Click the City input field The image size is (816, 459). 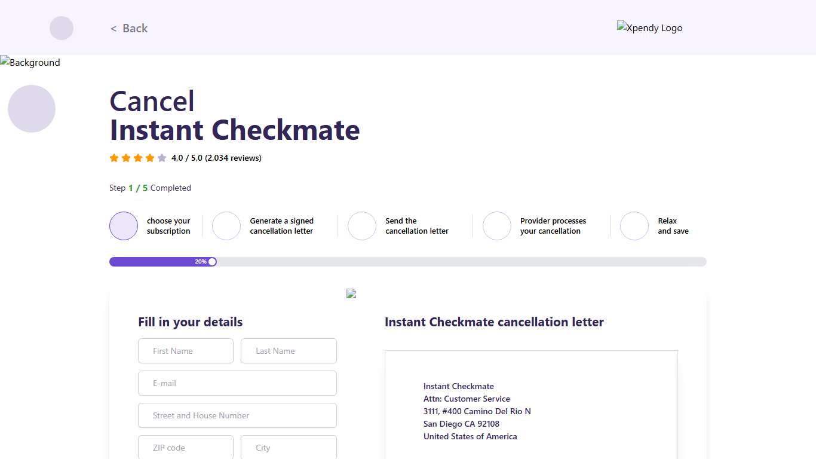coord(289,448)
